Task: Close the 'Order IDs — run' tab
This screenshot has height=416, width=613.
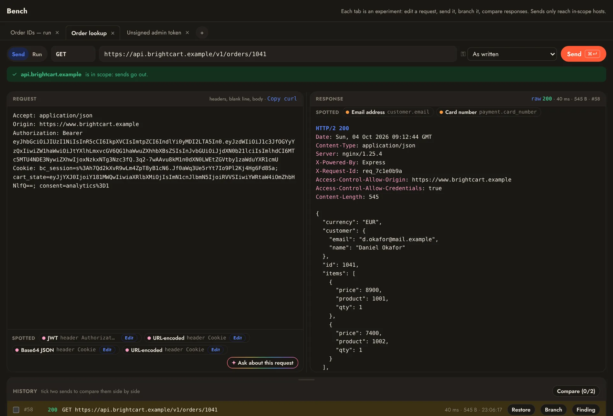Action: (57, 33)
